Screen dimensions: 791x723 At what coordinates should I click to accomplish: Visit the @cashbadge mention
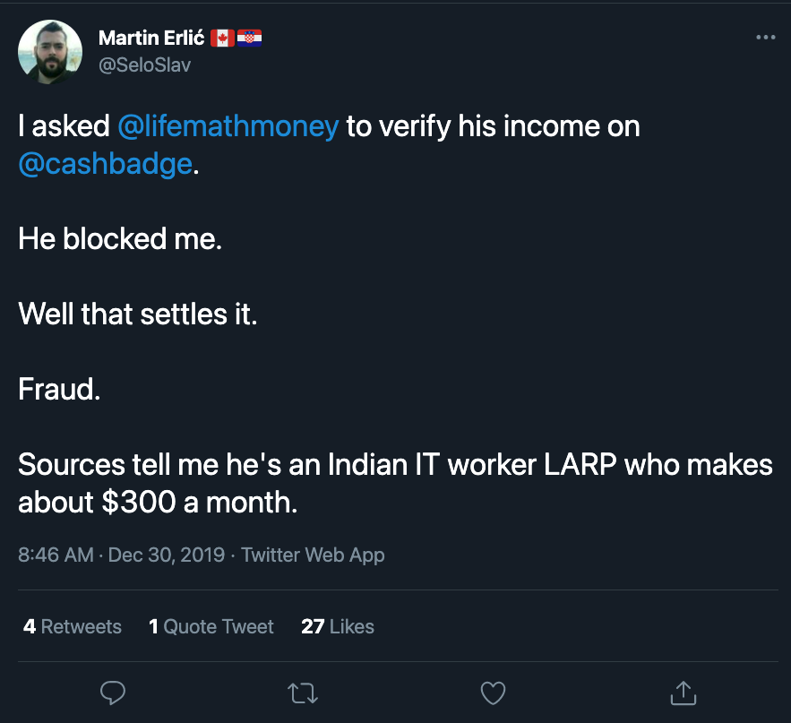106,164
